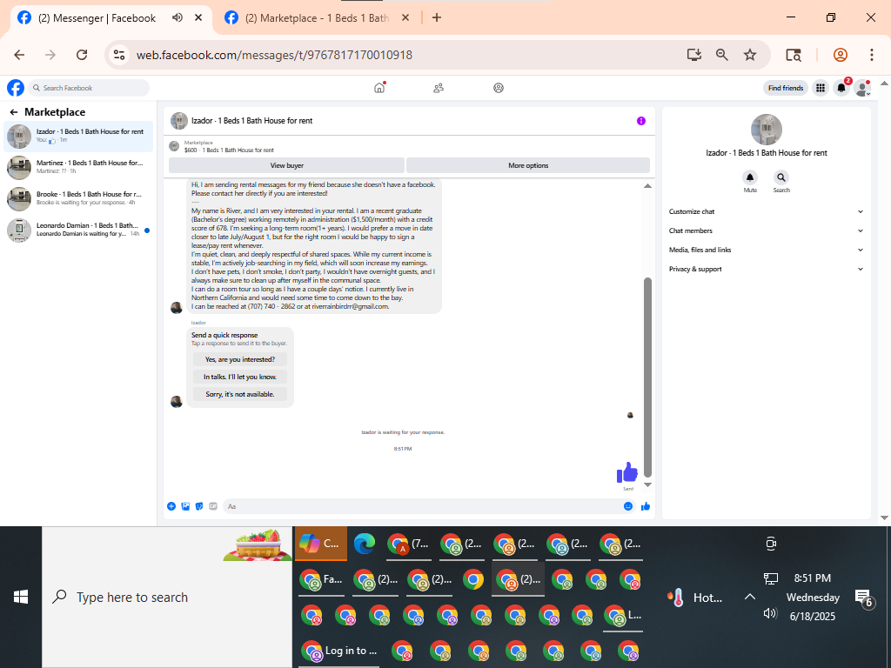Open the notifications bell icon

(x=841, y=88)
